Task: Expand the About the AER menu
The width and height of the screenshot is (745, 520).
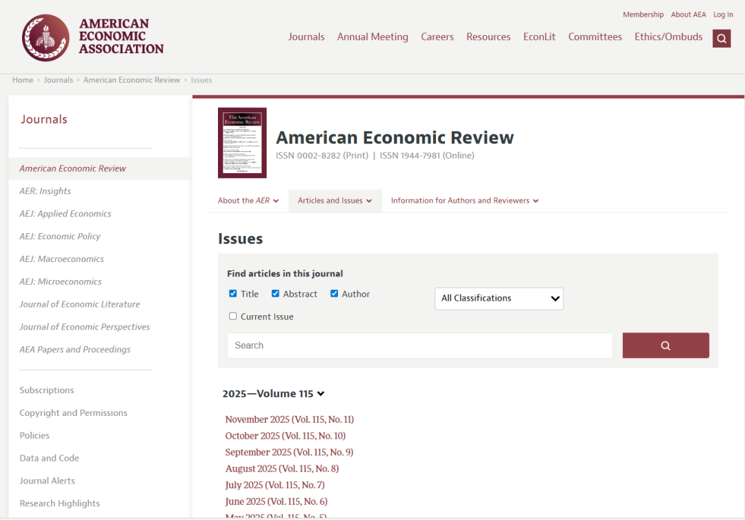Action: (x=248, y=201)
